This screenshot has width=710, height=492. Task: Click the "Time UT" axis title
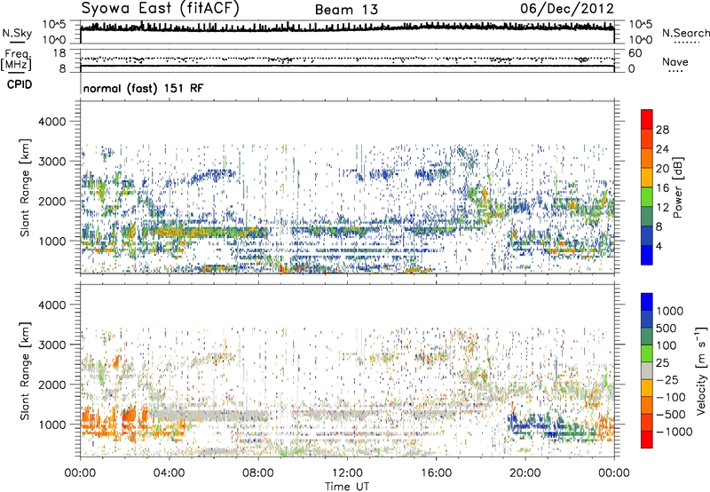[347, 487]
